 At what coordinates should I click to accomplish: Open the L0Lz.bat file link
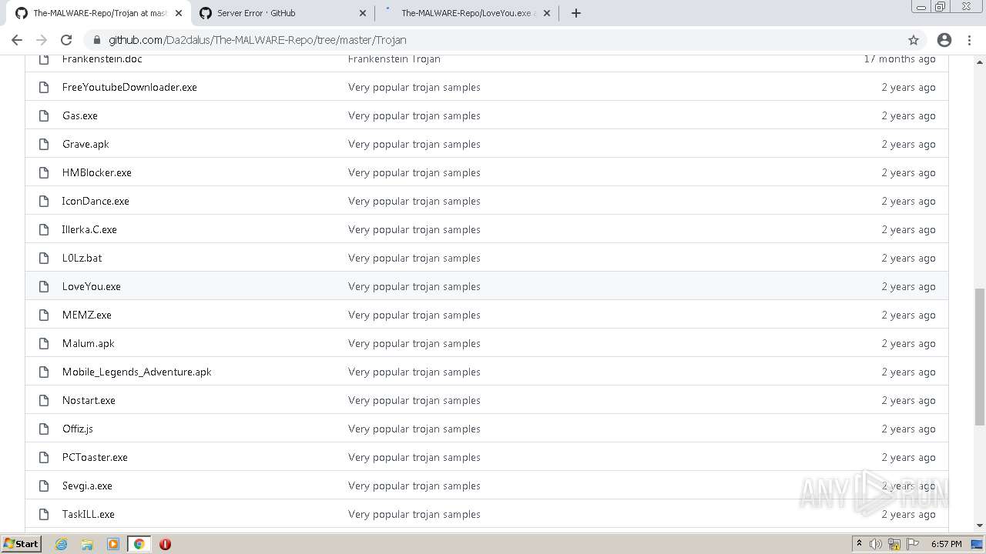point(82,258)
